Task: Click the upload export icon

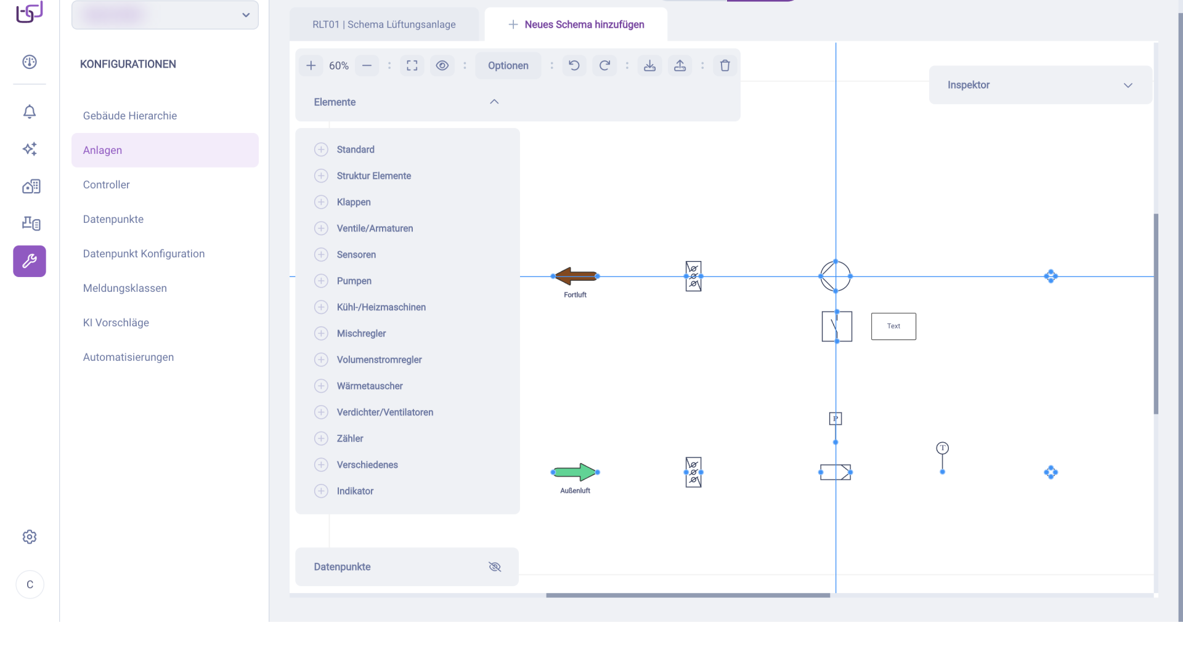Action: [680, 65]
